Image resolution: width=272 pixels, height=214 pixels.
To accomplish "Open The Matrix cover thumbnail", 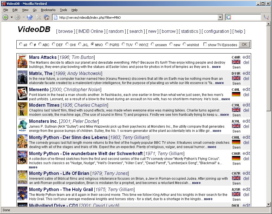I will point(22,77).
